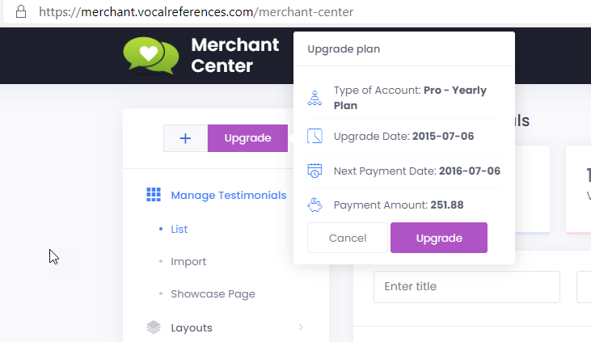Click the Layers stack icon beside Layouts
Image resolution: width=591 pixels, height=342 pixels.
pos(154,327)
